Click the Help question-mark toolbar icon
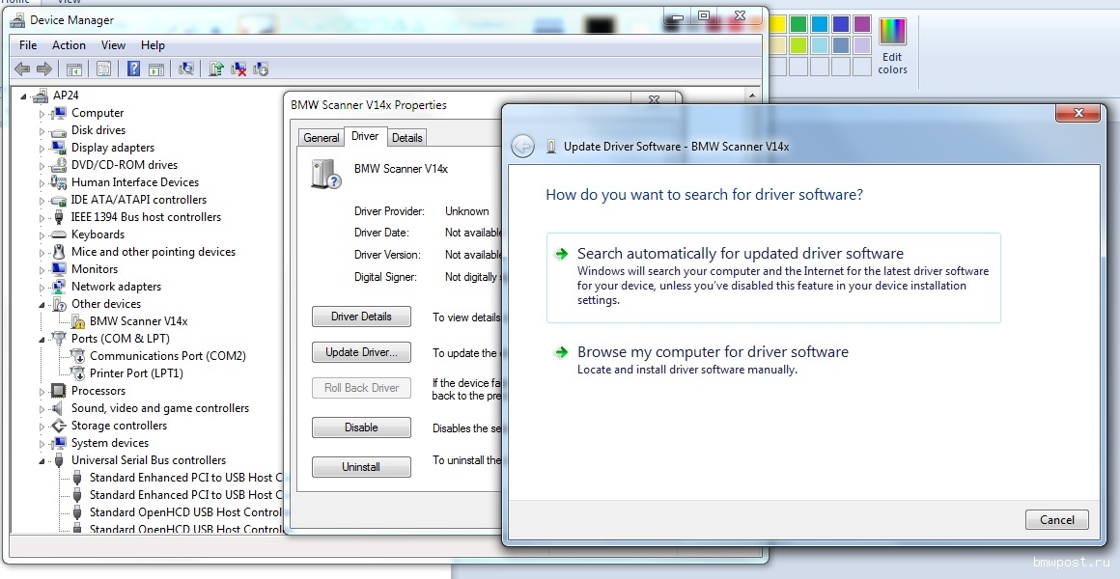 click(x=133, y=69)
